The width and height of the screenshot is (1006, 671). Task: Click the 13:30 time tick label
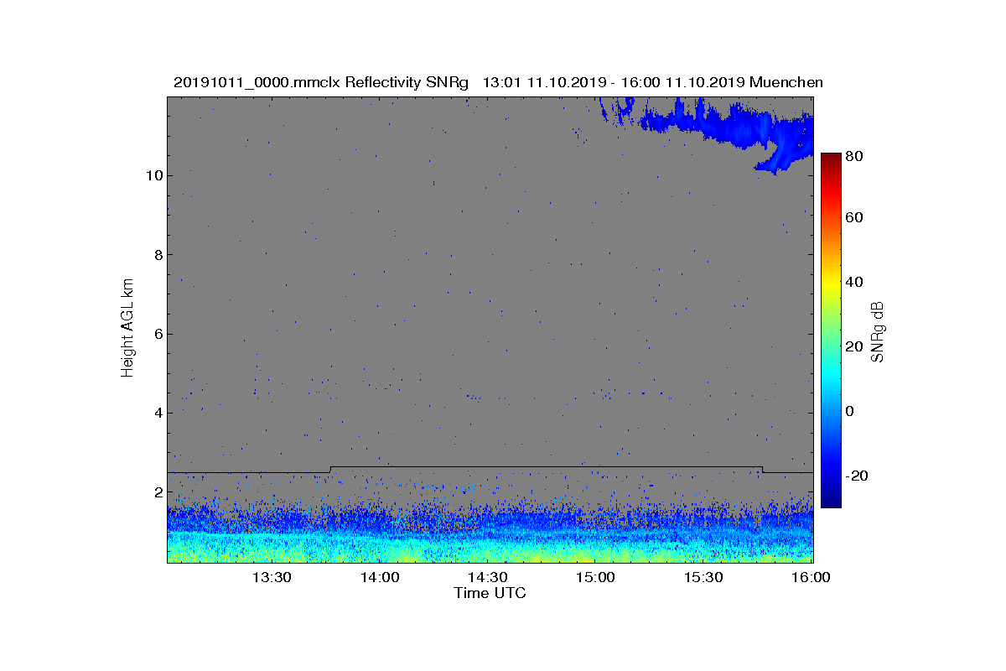pyautogui.click(x=272, y=577)
